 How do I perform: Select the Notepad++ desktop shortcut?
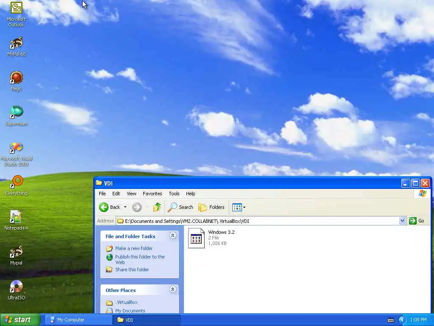click(16, 220)
